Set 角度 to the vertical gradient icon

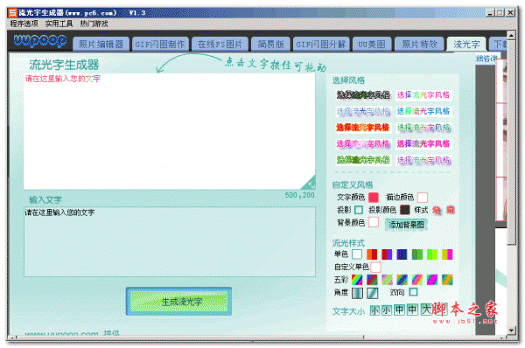(x=357, y=293)
